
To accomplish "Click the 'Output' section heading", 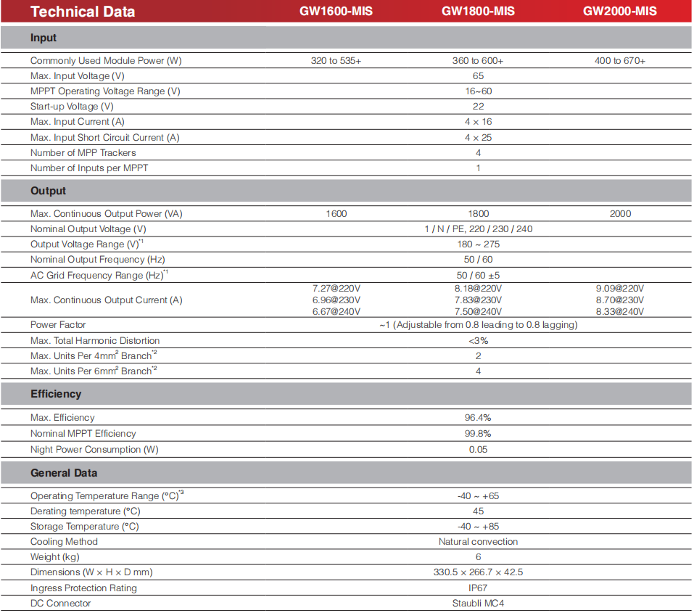I will 48,191.
